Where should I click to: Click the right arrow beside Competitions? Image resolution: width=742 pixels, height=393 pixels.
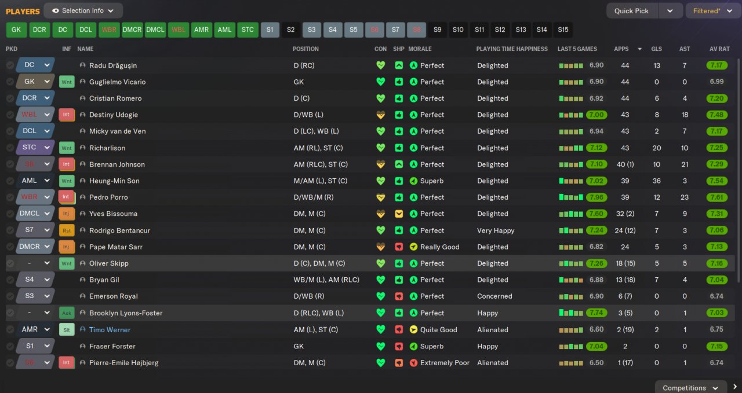[x=735, y=387]
